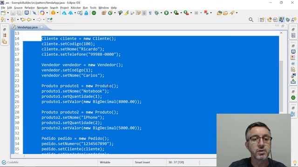
Task: Click the cursor position 38 : 37 field
Action: pos(176,162)
